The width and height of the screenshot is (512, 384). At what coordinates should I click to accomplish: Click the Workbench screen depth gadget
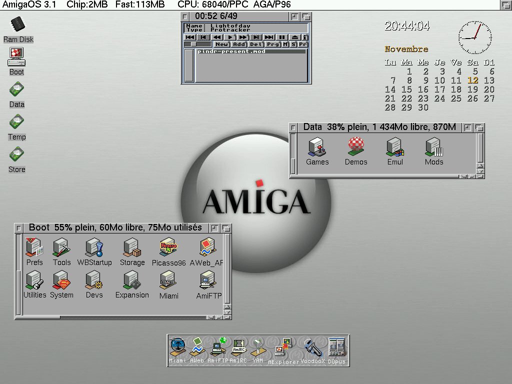505,5
